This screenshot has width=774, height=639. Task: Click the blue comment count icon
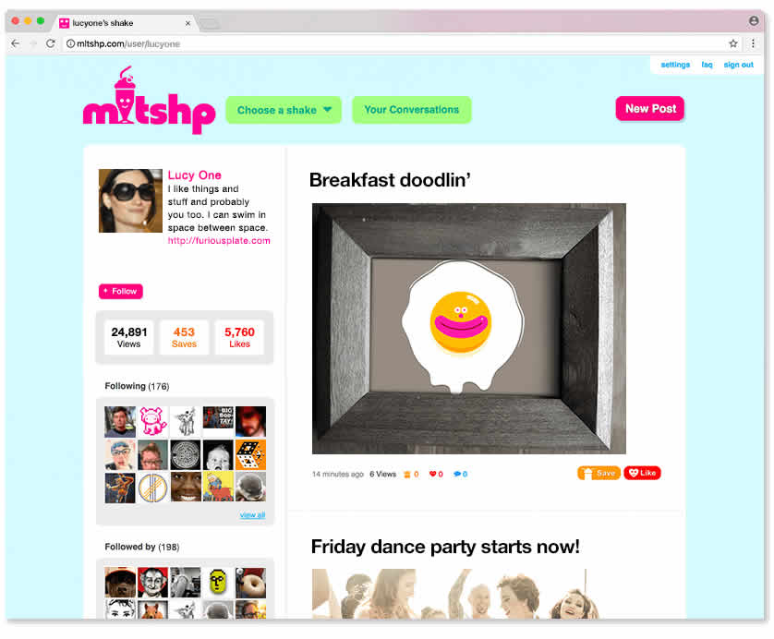coord(460,474)
